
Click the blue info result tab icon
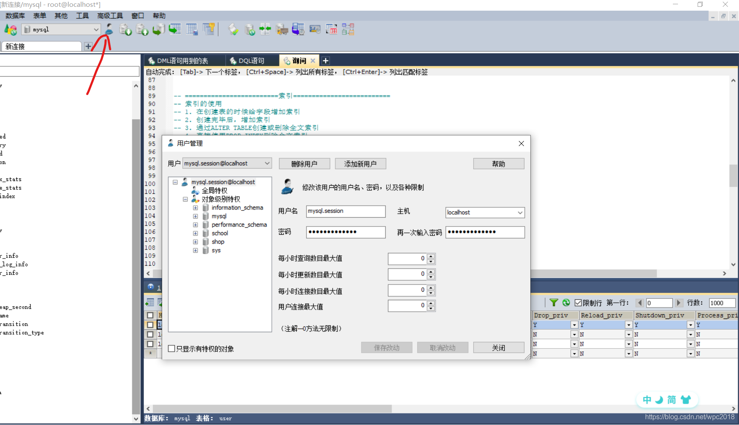[151, 287]
